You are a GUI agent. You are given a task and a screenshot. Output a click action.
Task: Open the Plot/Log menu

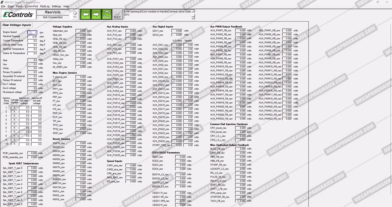tap(45, 6)
